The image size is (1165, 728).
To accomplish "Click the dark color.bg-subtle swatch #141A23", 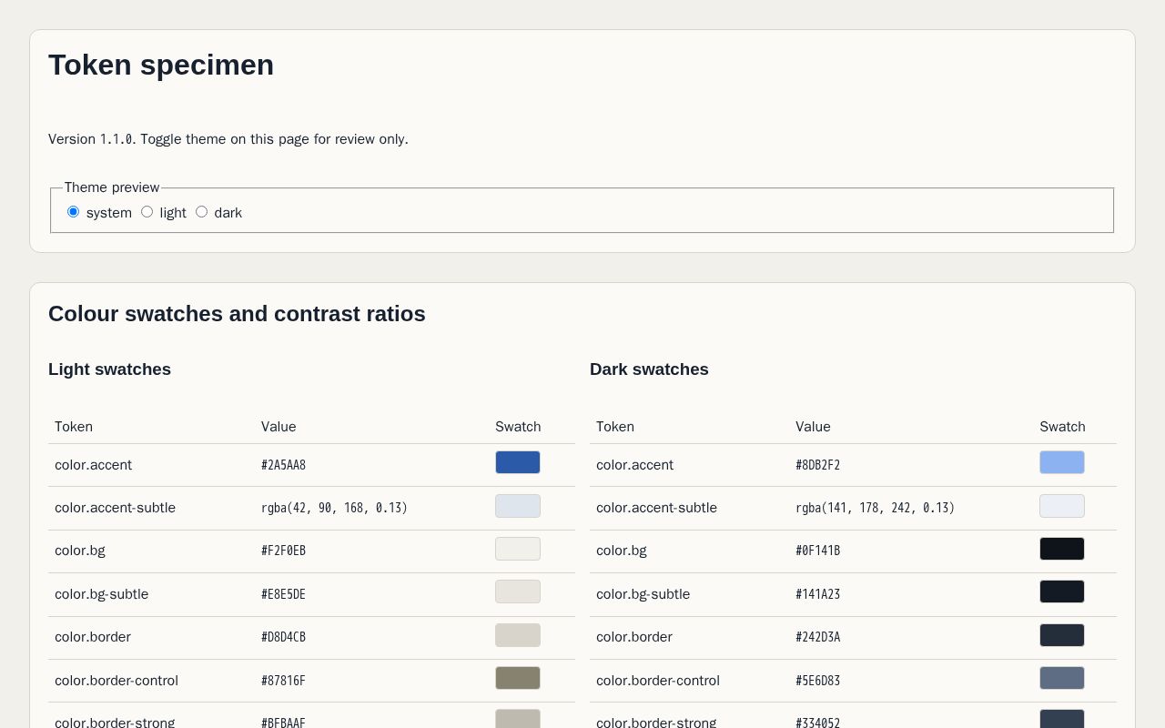I will pyautogui.click(x=1062, y=591).
